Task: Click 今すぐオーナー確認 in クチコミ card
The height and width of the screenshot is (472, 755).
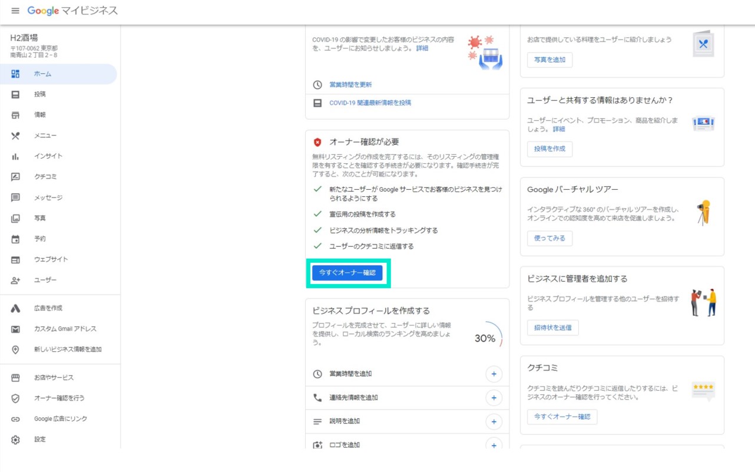Action: pyautogui.click(x=562, y=417)
